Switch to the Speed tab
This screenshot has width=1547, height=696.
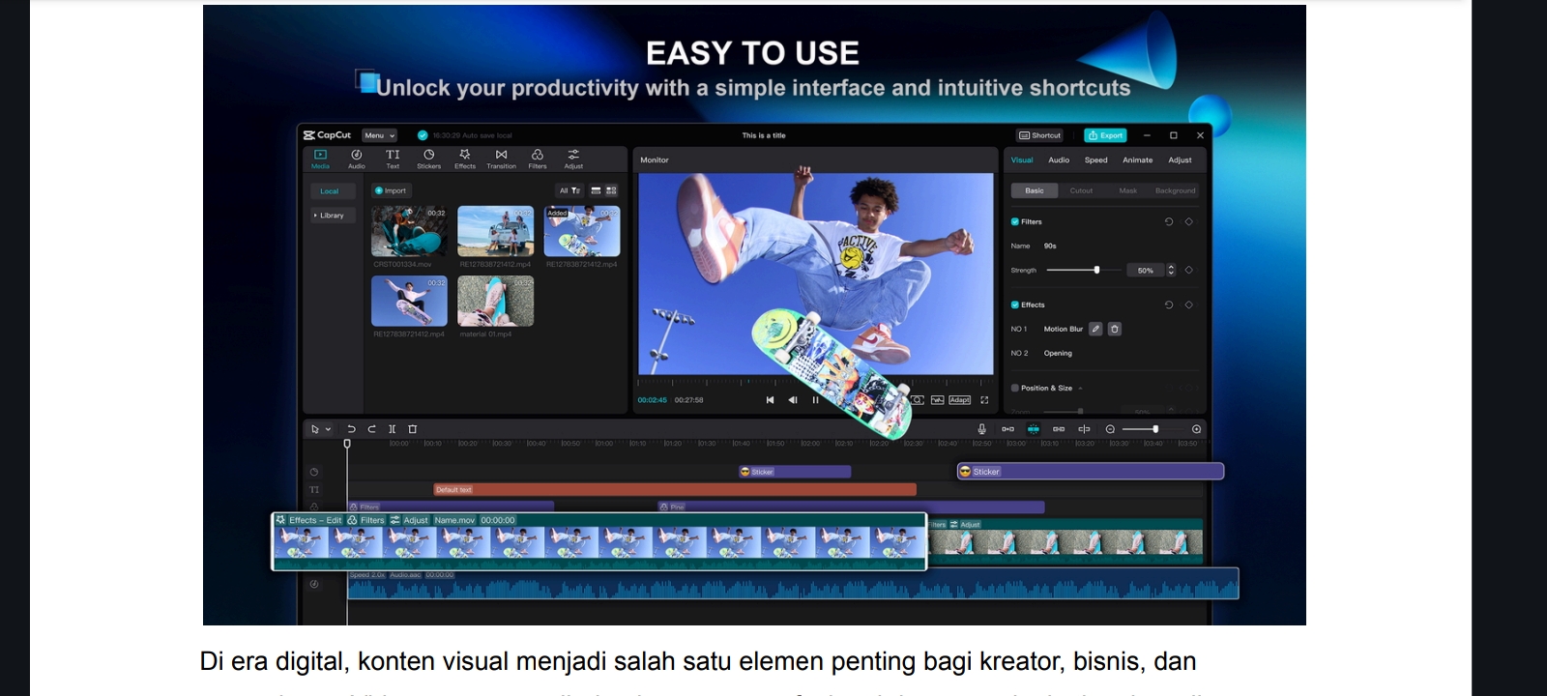tap(1095, 160)
